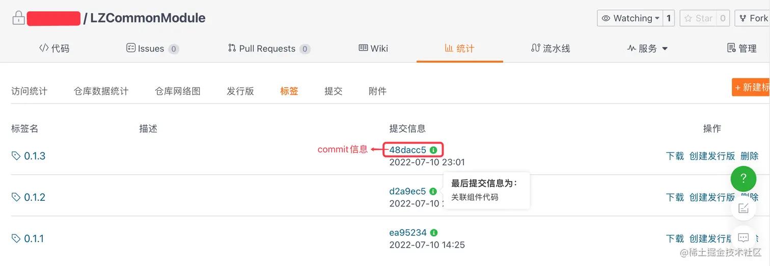Click 下载 for tag 0.1.3
This screenshot has width=770, height=266.
[x=675, y=156]
